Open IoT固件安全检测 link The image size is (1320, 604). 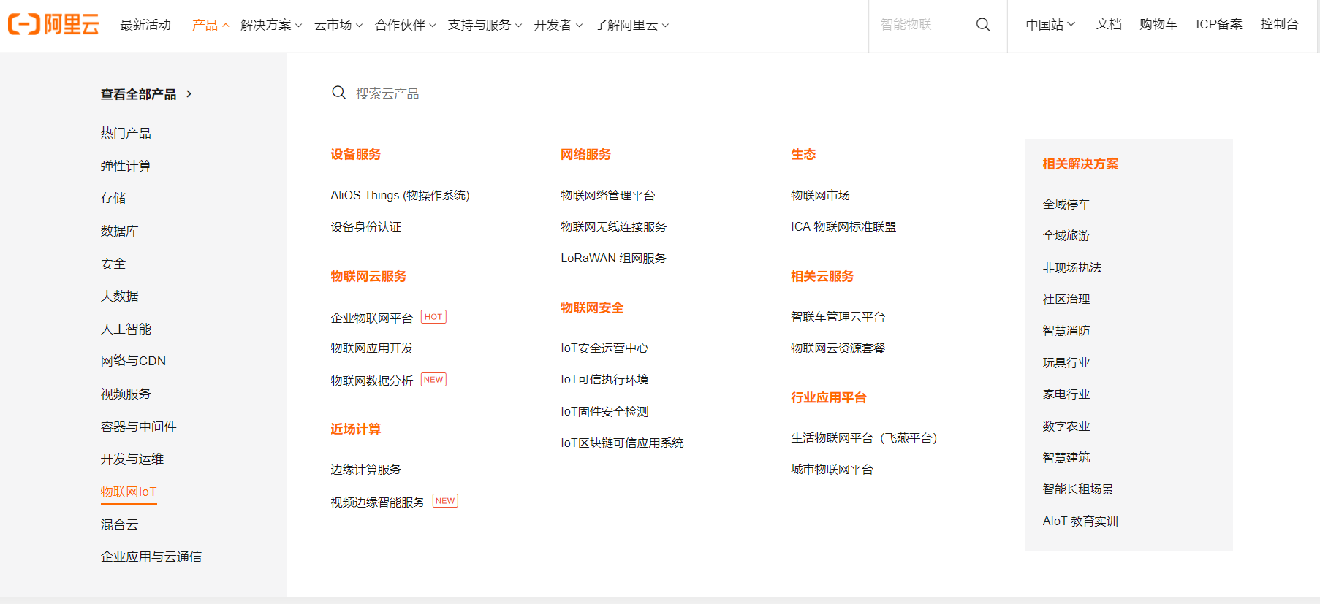coord(604,412)
